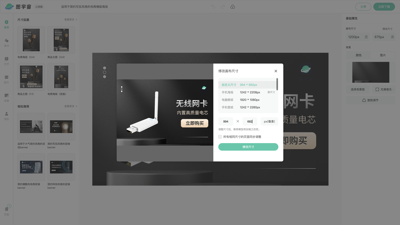Click the 修改尺寸 link in the properties panel

click(387, 29)
